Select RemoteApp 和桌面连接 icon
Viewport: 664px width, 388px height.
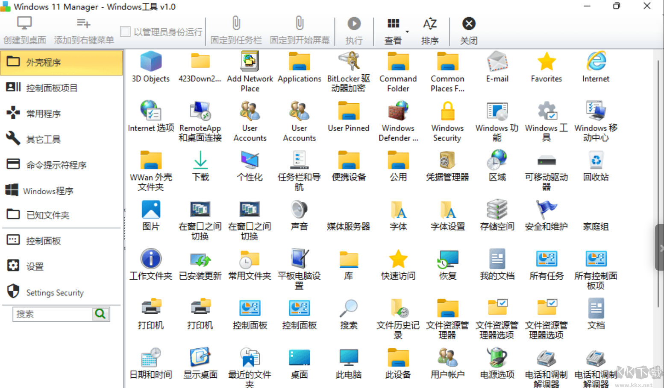(x=200, y=111)
